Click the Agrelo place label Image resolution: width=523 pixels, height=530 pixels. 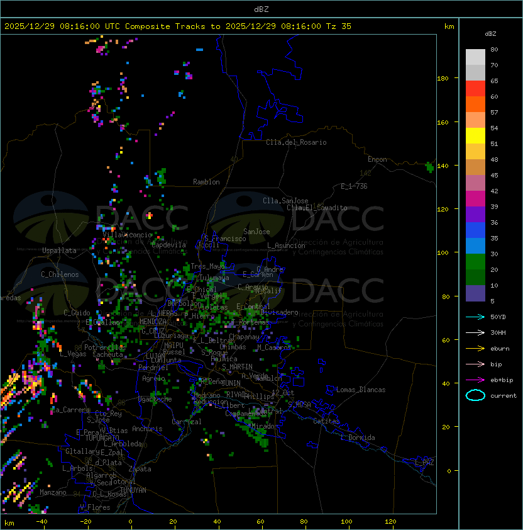(x=153, y=378)
